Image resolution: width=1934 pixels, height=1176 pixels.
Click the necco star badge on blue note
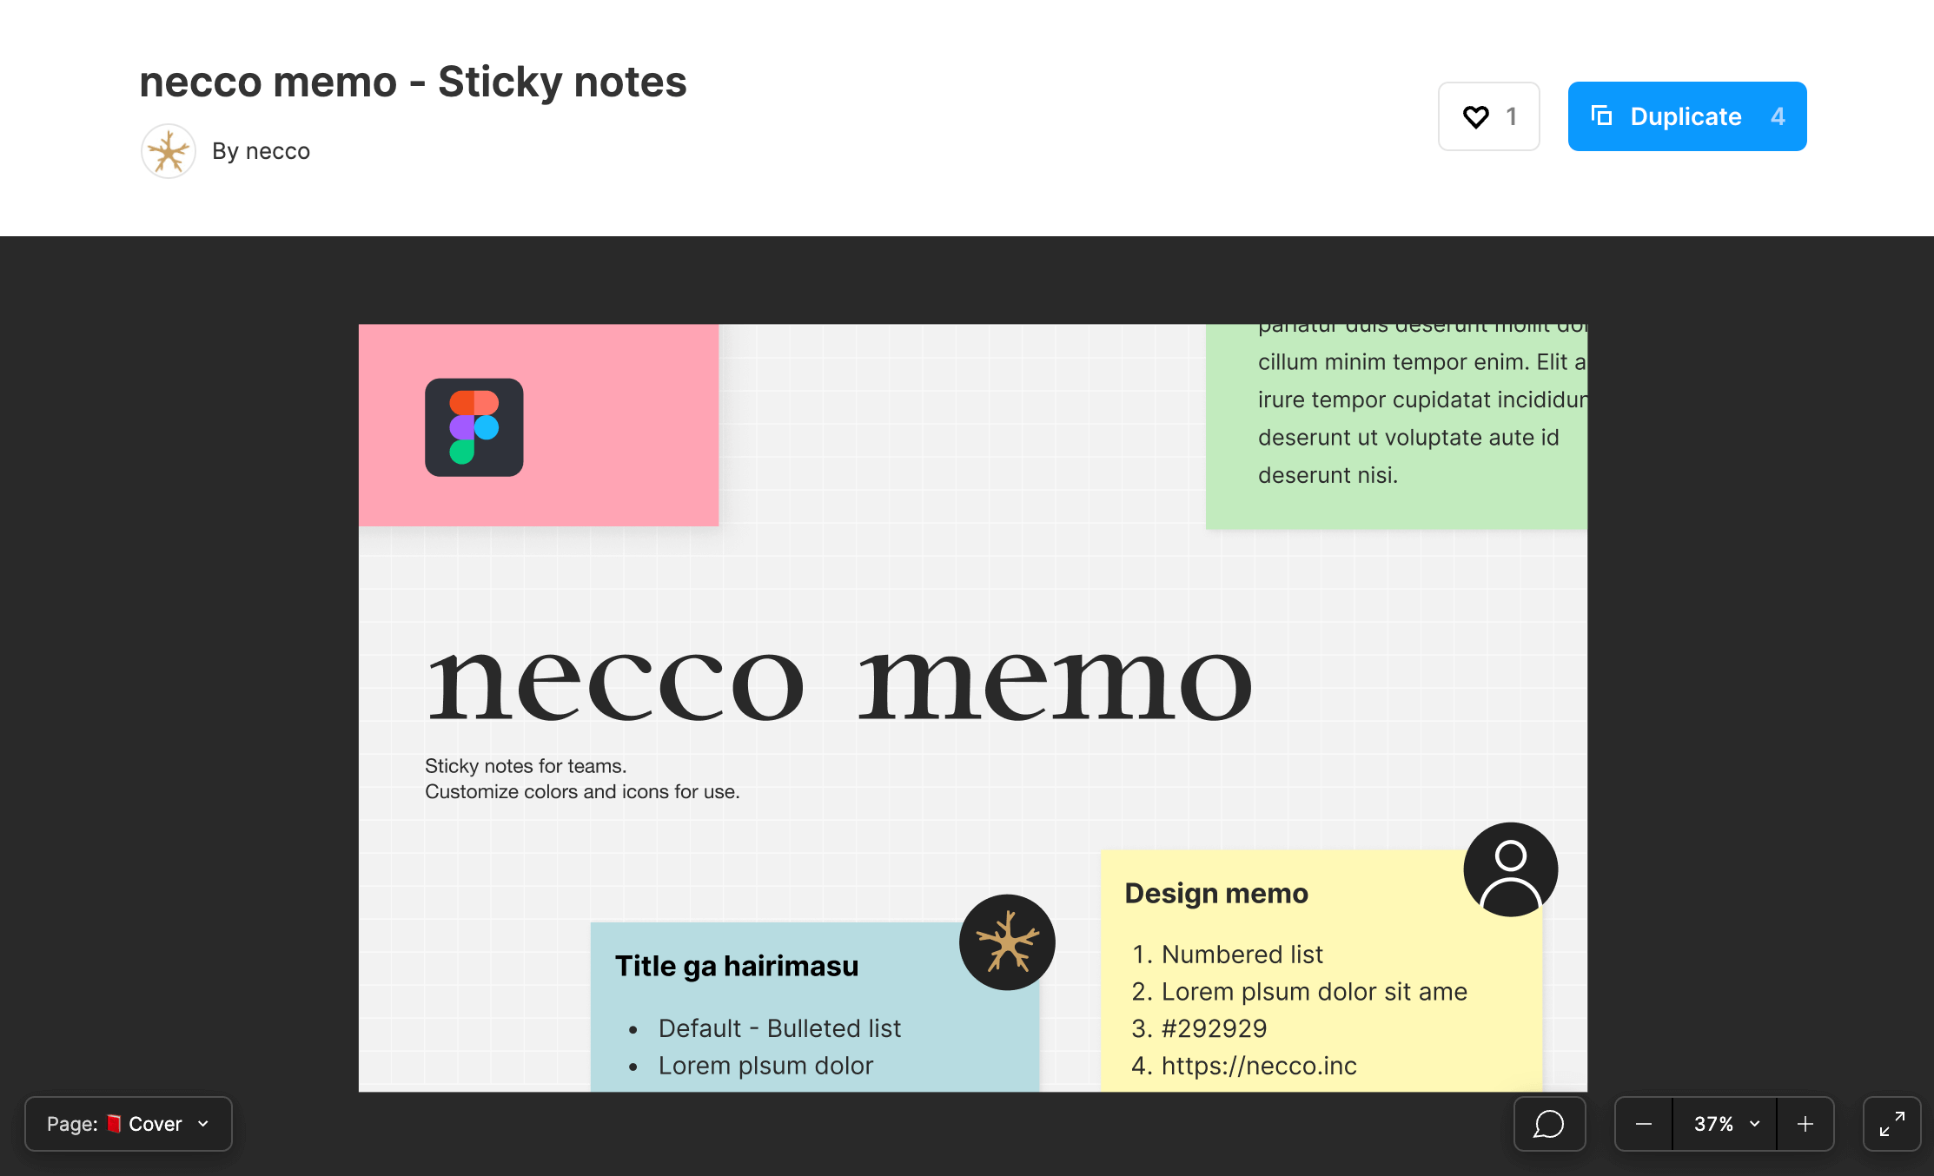coord(1007,942)
